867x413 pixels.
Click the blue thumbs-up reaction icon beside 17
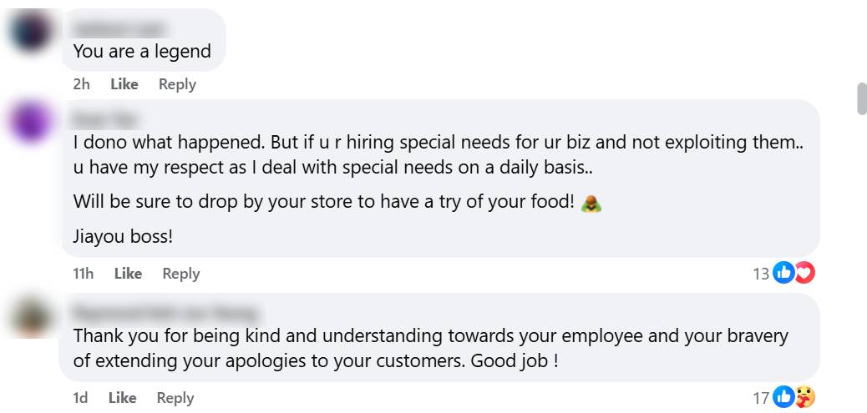783,397
